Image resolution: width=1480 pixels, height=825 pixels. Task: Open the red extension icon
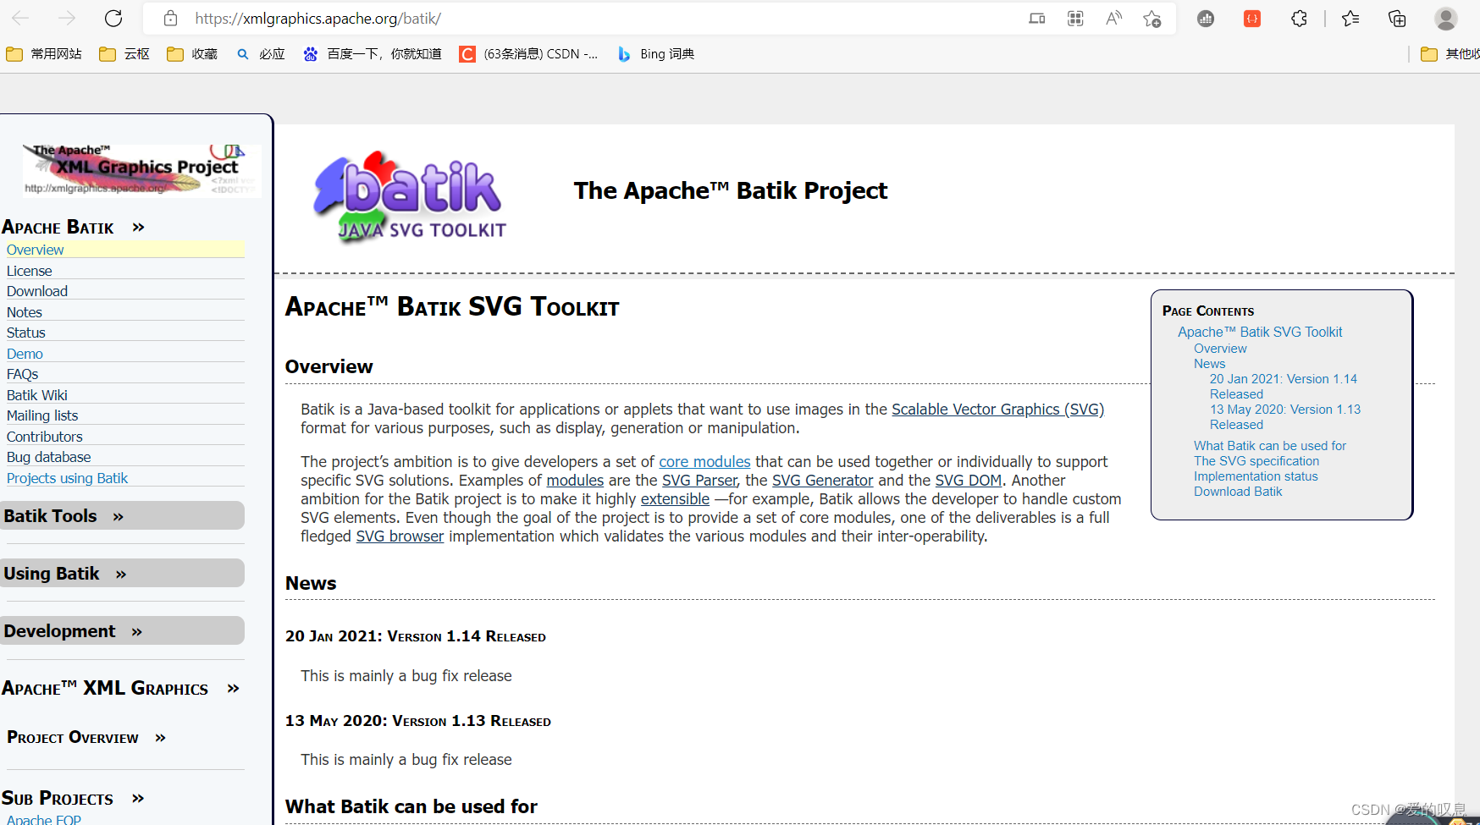coord(1252,19)
